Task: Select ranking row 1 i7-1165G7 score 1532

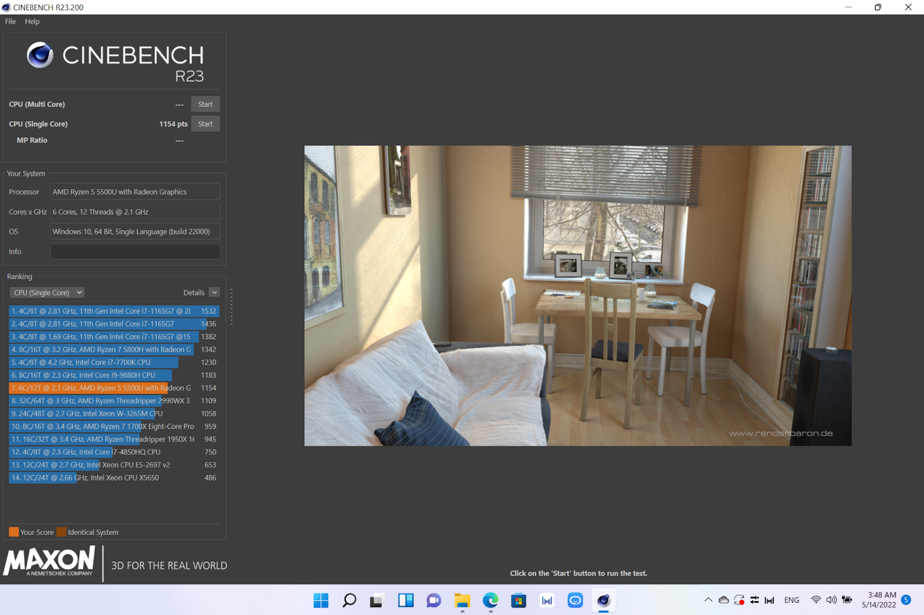Action: 114,311
